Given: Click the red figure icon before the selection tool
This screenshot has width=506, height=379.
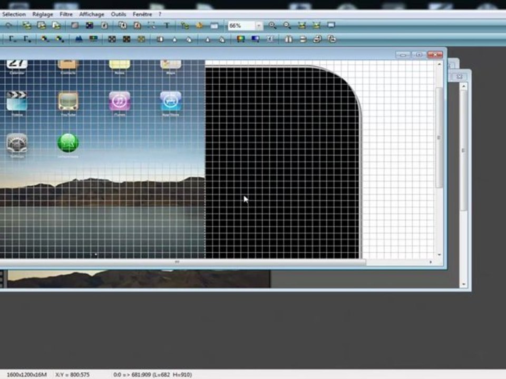Looking at the screenshot, I should [x=137, y=25].
